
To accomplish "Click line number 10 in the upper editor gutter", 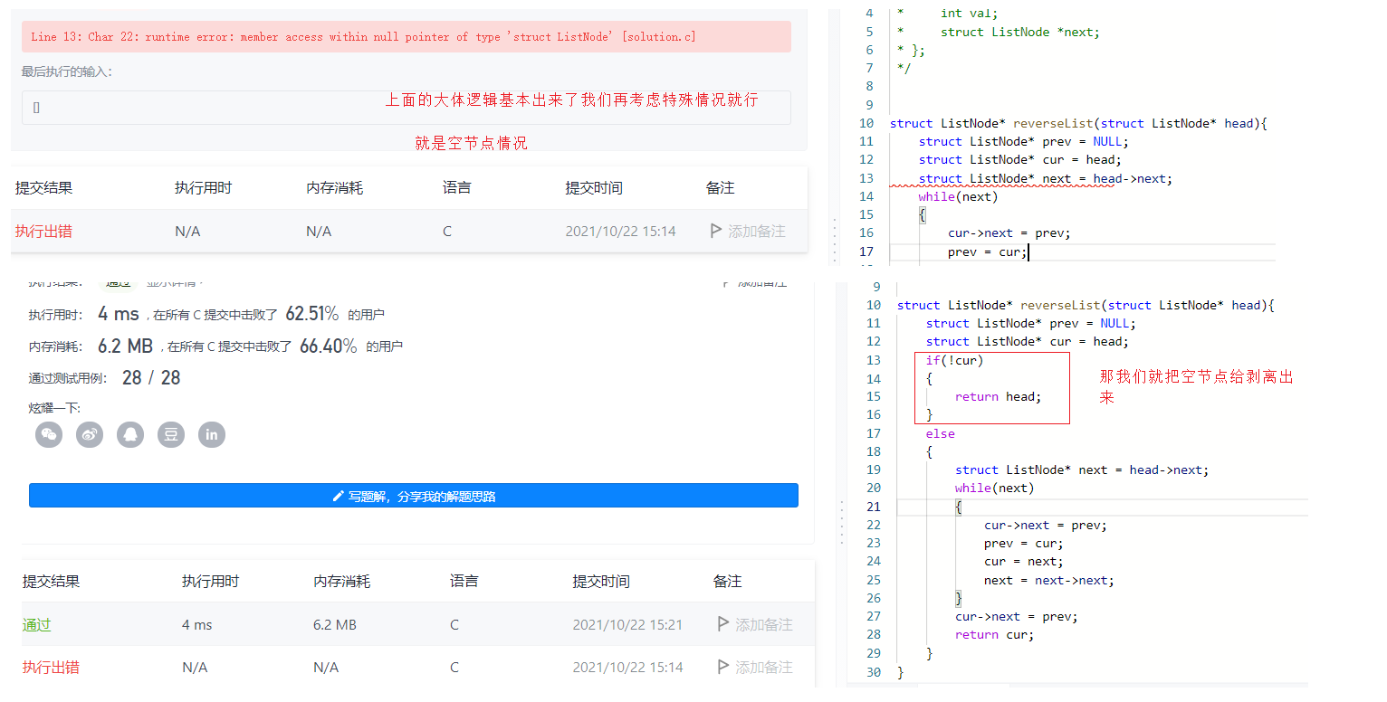I will (866, 123).
